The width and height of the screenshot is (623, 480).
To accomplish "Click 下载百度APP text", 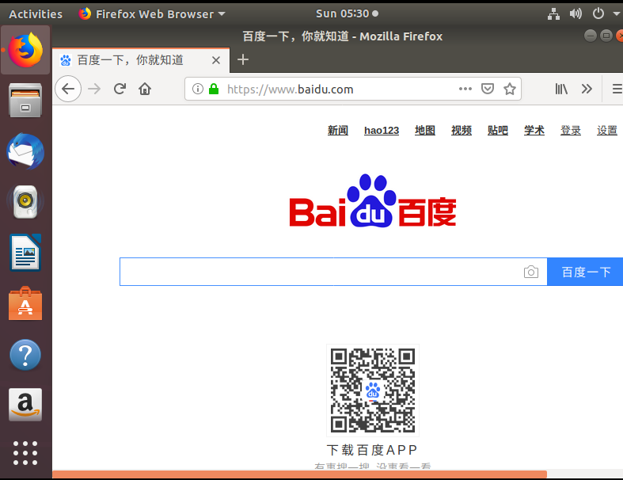I will point(372,450).
